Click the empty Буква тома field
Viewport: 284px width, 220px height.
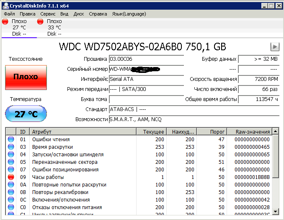coord(146,99)
